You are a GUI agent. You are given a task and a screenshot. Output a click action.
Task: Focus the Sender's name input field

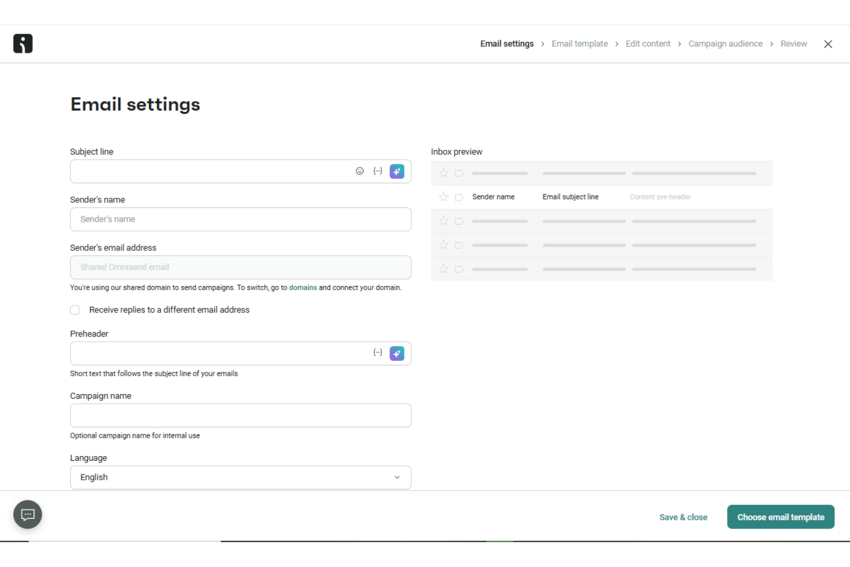[241, 219]
